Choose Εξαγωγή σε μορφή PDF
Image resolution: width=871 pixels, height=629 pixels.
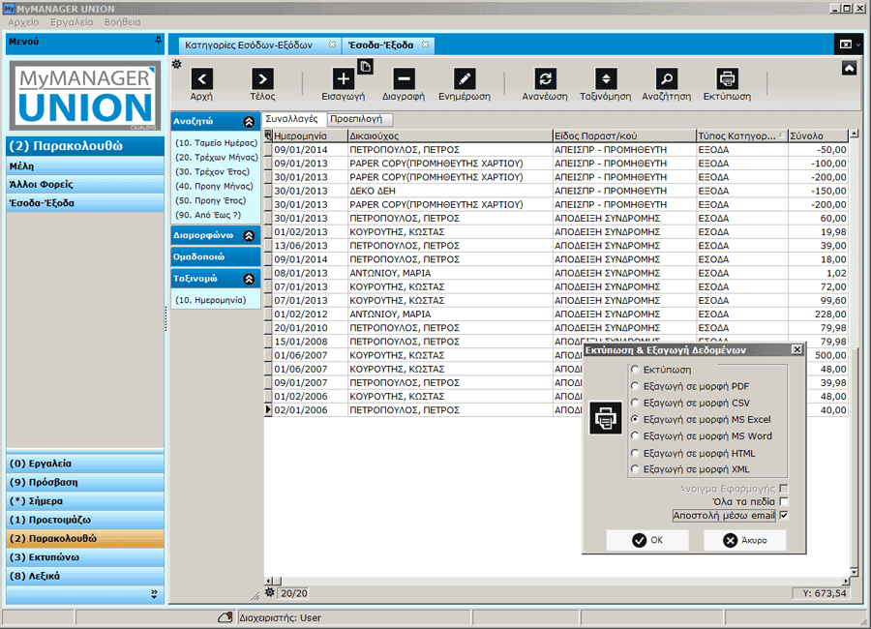click(x=635, y=386)
